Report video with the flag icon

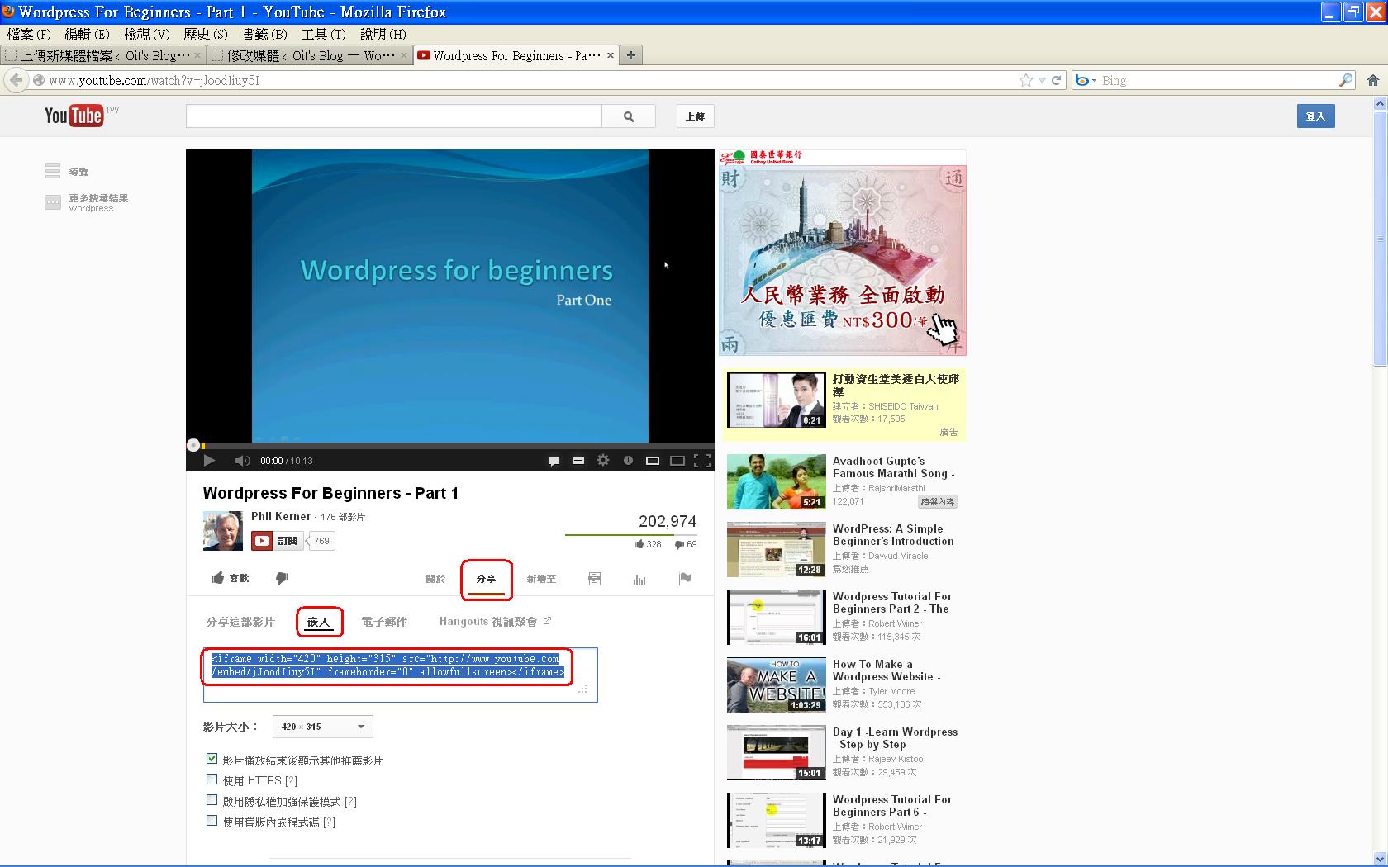pos(685,578)
